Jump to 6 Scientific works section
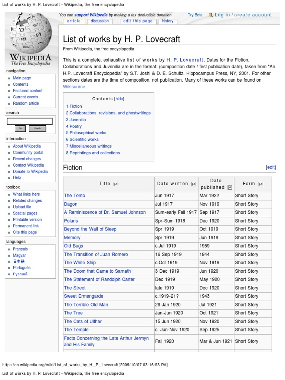Screen dimensions: 285x380 click(x=82, y=140)
